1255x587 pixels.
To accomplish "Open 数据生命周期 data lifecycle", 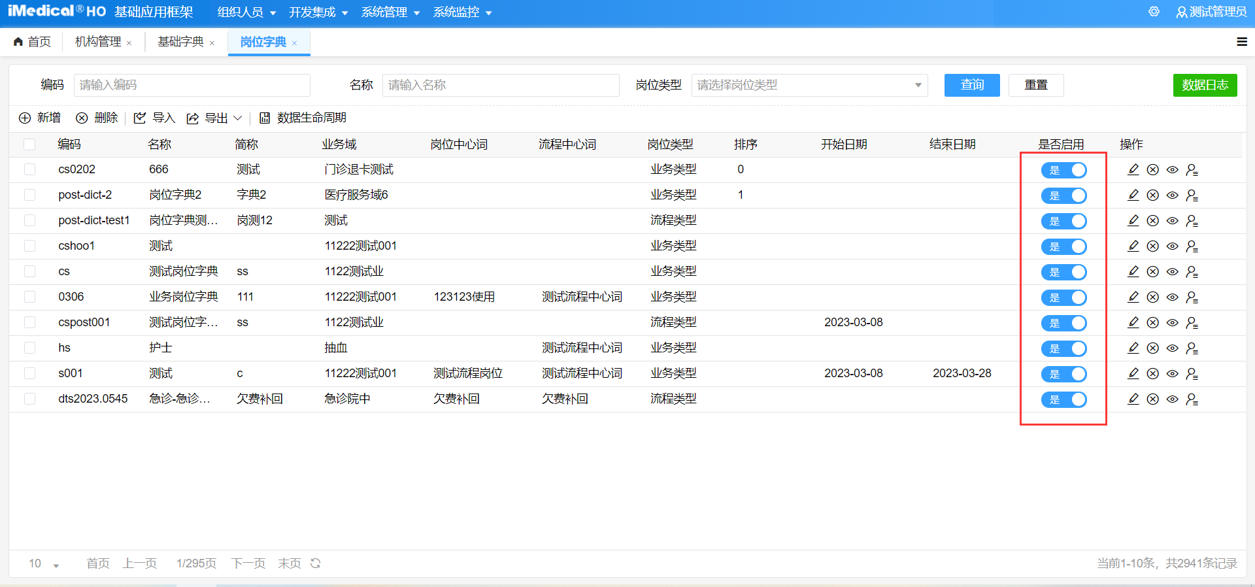I will [303, 118].
